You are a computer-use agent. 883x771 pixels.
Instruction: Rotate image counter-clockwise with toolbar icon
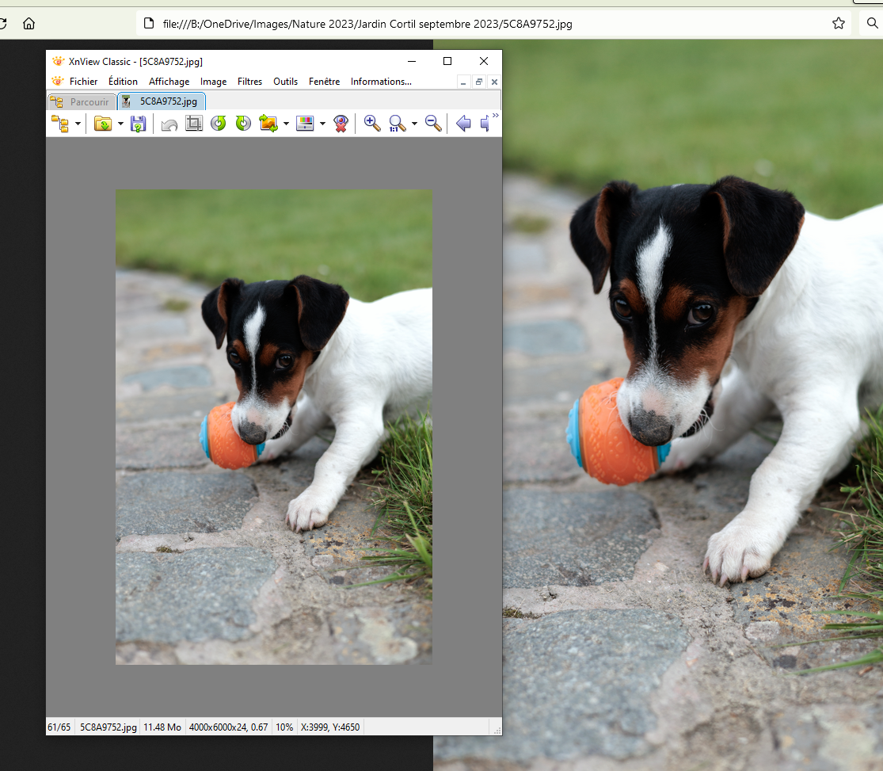point(219,124)
